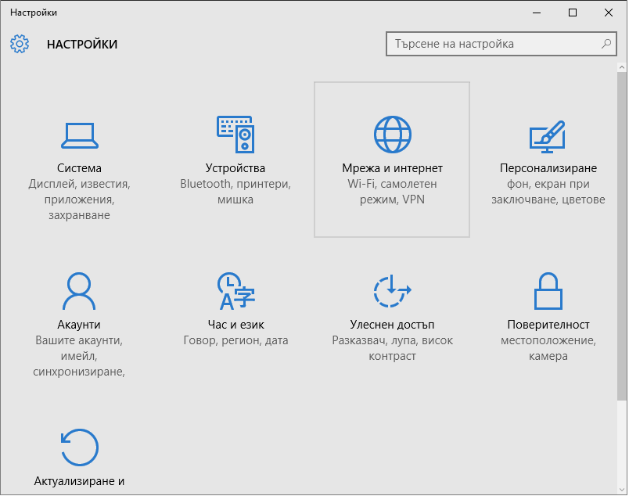Click the vertical scrollbar thumb
The height and width of the screenshot is (496, 629).
622,236
